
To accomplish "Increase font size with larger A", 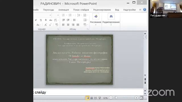I will coord(45,25).
